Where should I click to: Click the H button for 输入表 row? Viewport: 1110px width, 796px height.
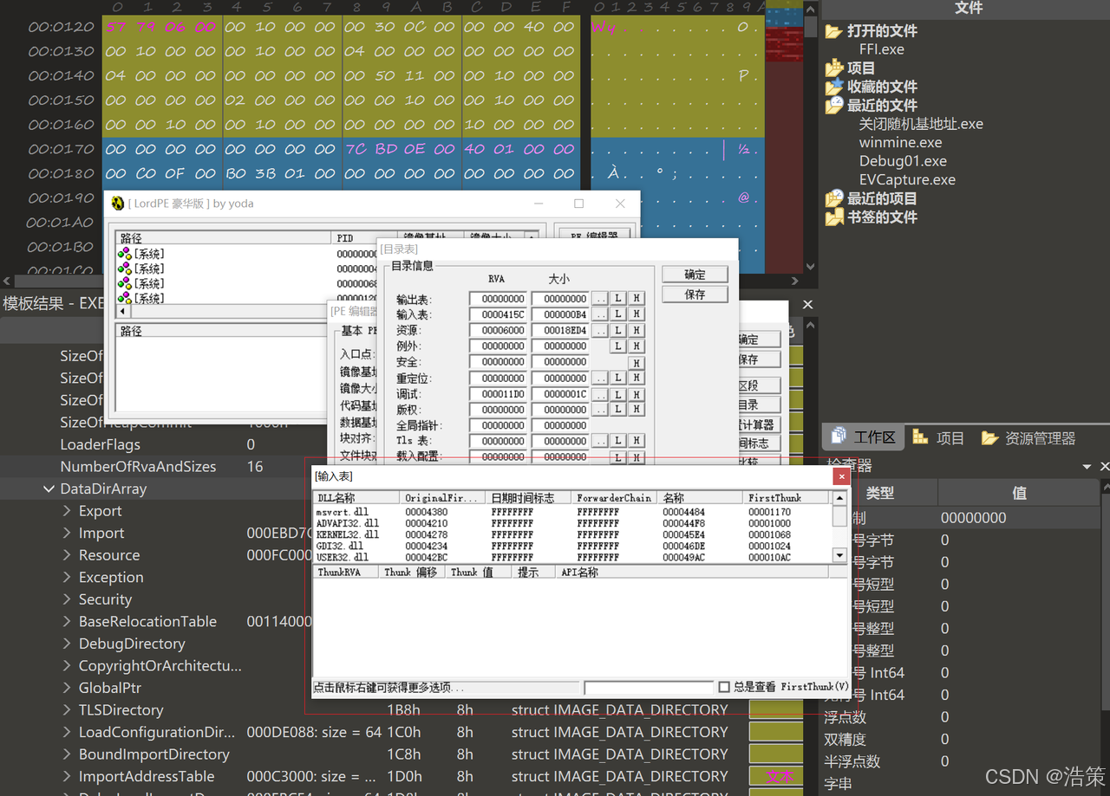point(637,314)
